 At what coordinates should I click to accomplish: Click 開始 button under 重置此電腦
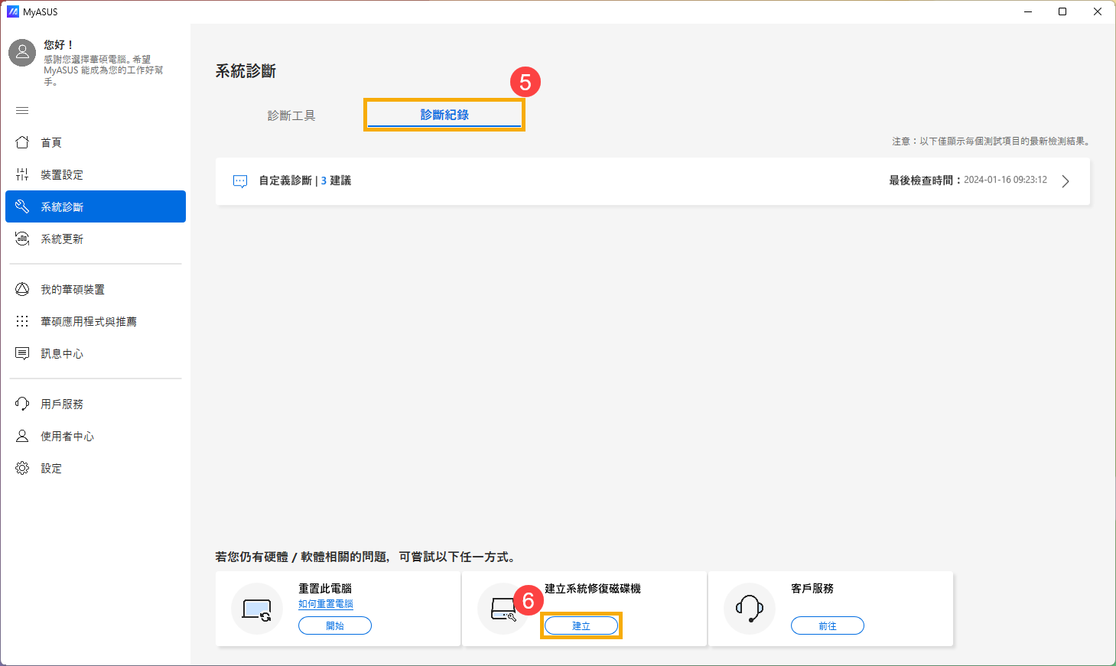335,625
